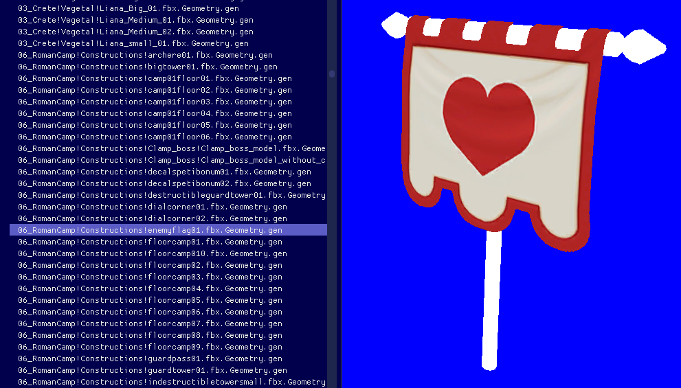Select floorcamp09.fbx.Geometry.gen

(168, 347)
